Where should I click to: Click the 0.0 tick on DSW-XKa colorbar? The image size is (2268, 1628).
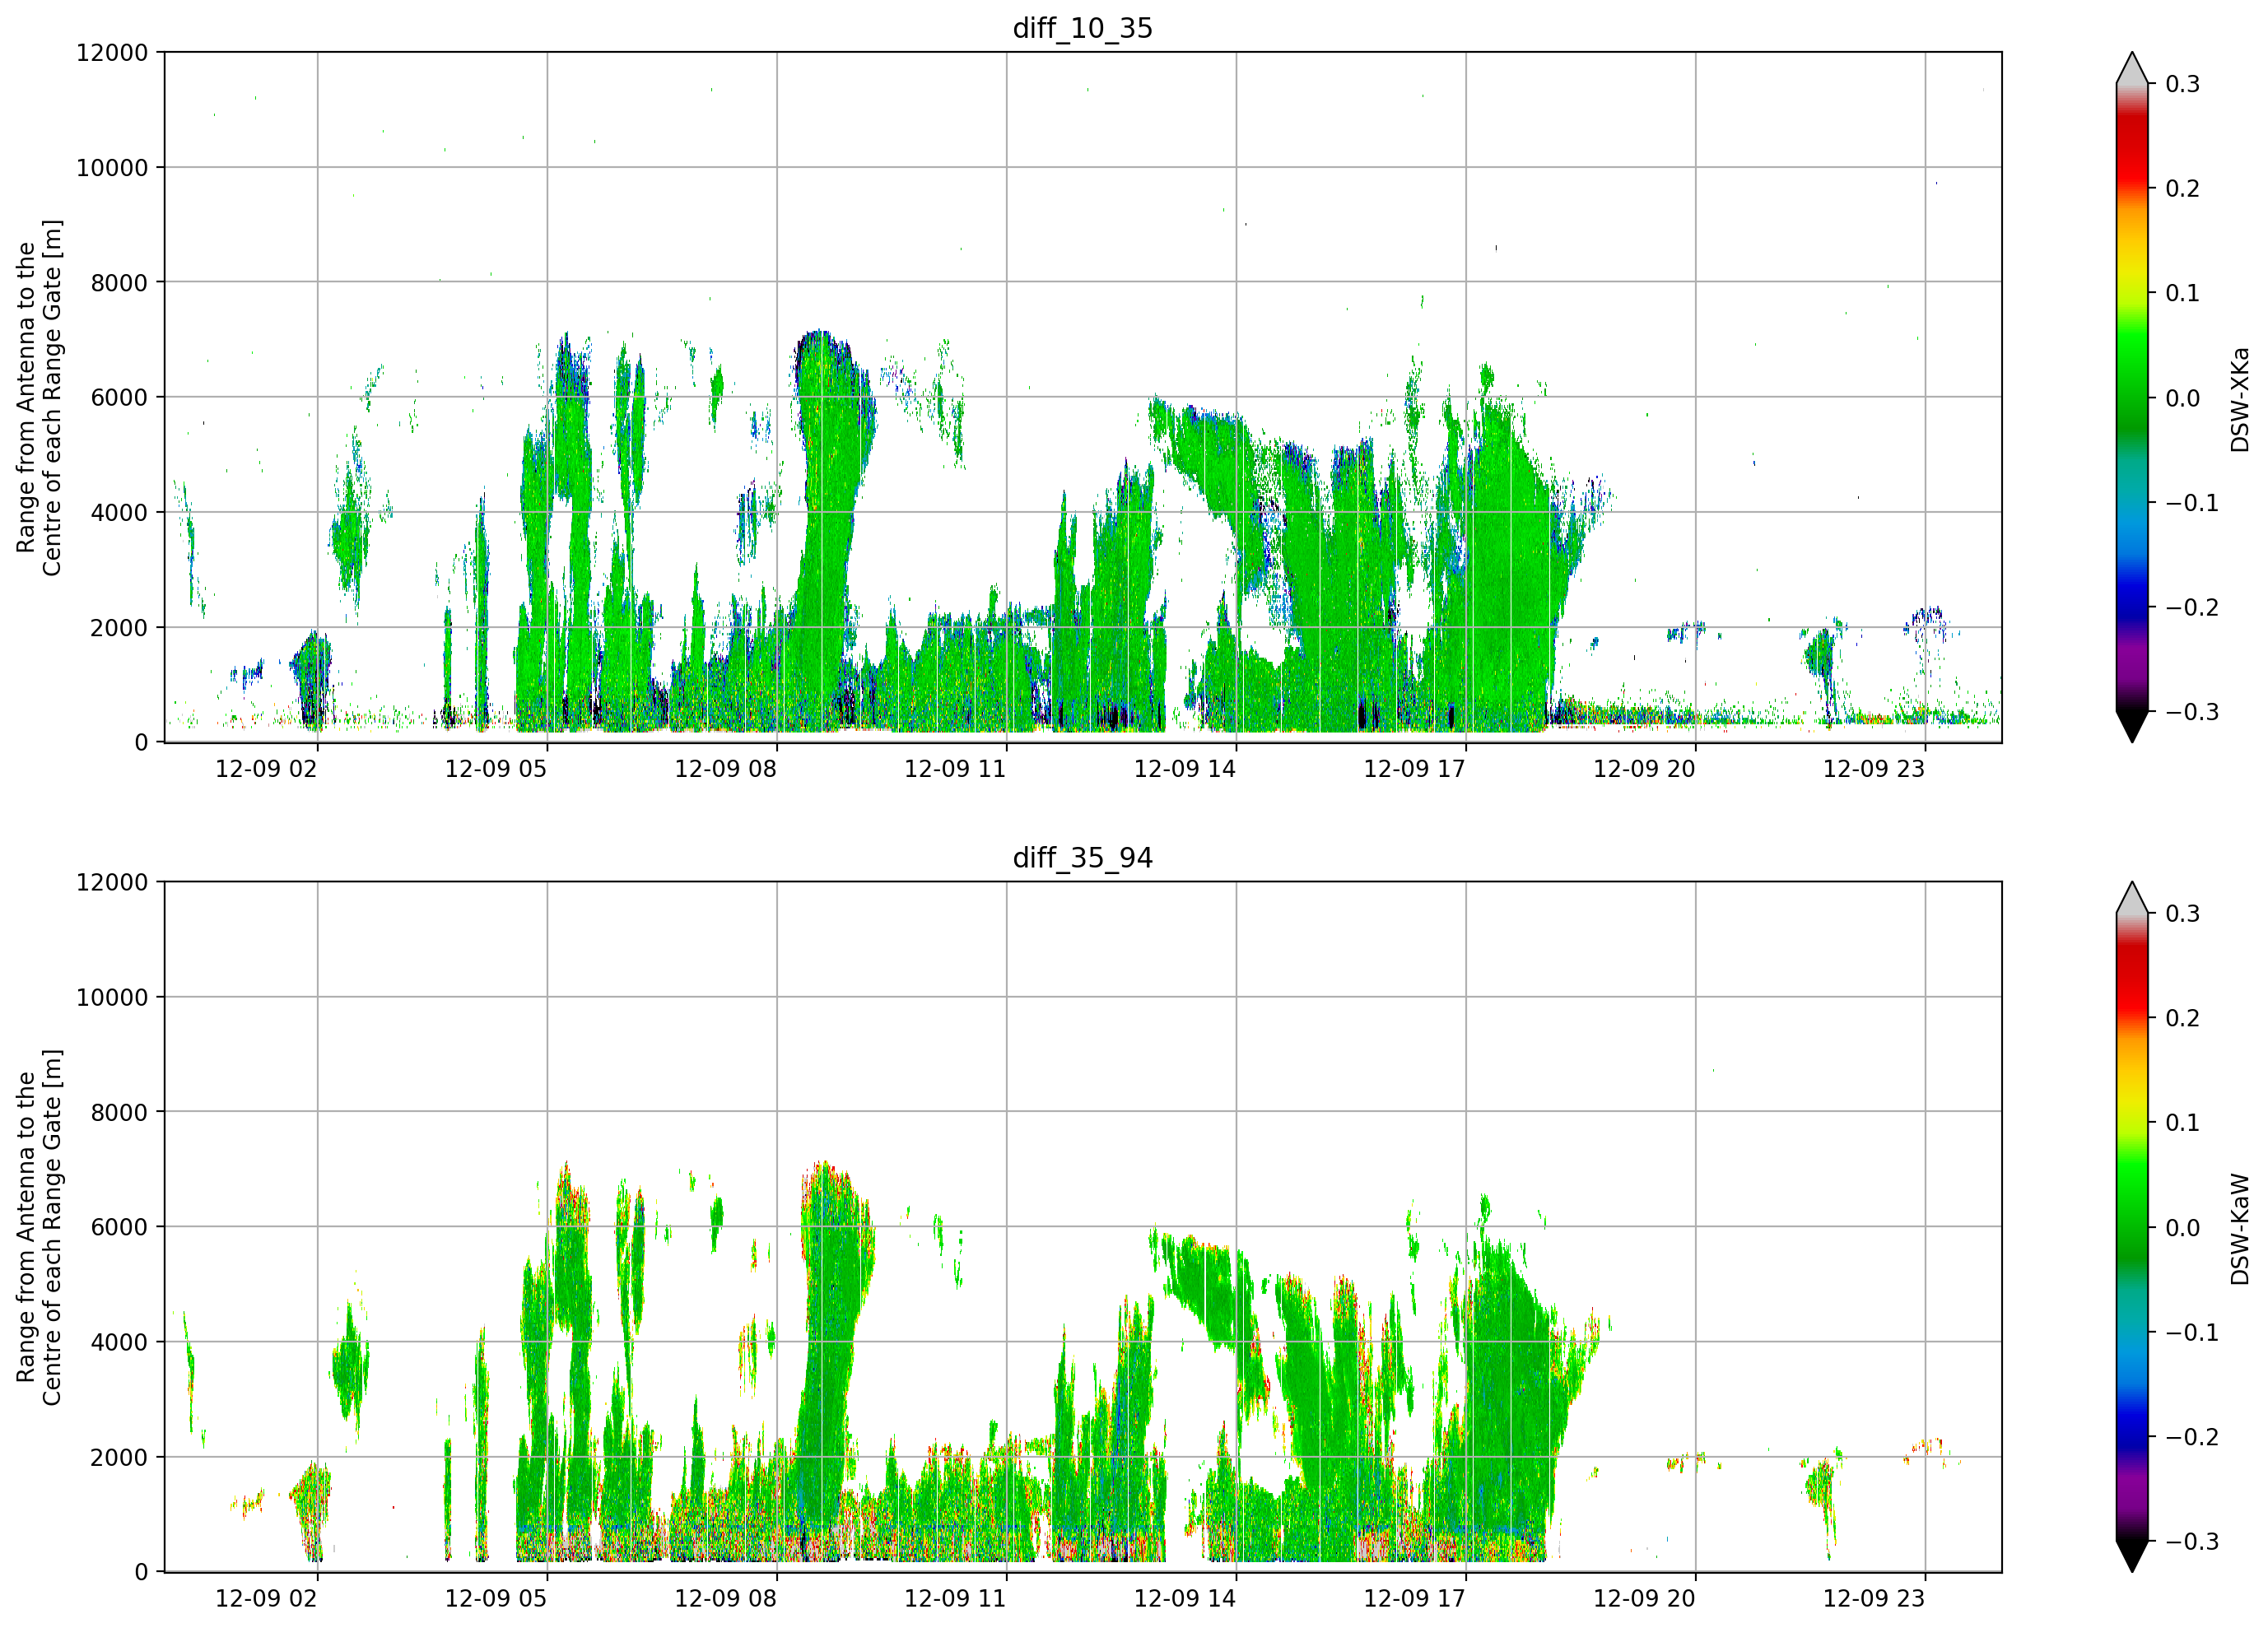pyautogui.click(x=2182, y=398)
